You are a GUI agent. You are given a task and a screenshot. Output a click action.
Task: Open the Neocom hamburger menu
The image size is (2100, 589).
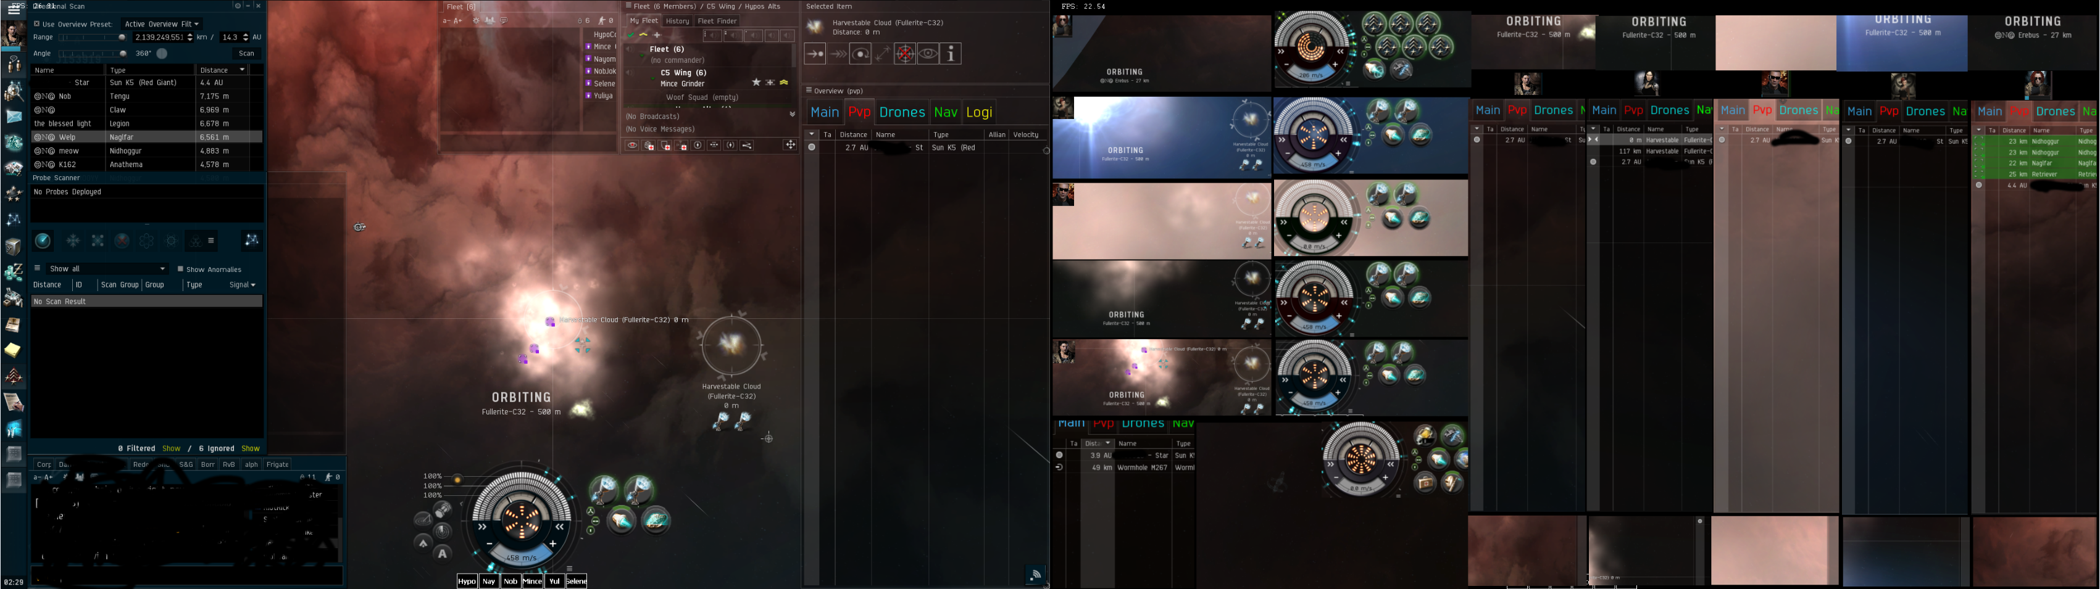tap(13, 10)
